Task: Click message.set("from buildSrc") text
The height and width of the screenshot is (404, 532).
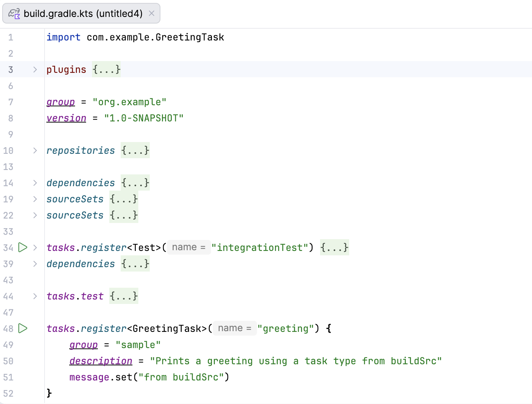Action: coord(149,377)
